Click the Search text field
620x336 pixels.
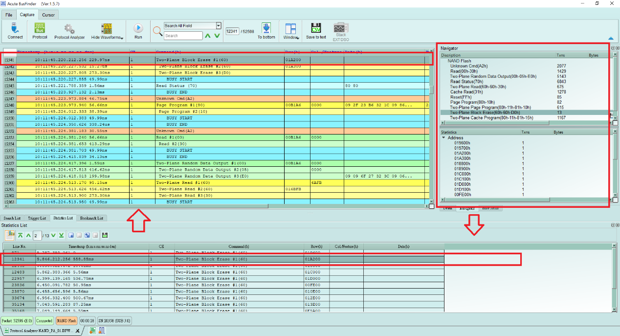point(183,36)
